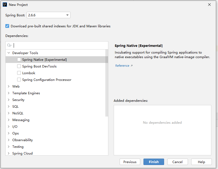Click the 'No dependencies added' placeholder text
Screen dimensions: 218x169
162,122
